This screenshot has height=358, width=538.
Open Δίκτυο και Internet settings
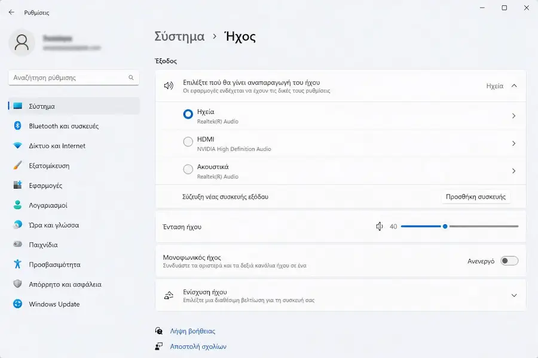pyautogui.click(x=74, y=146)
